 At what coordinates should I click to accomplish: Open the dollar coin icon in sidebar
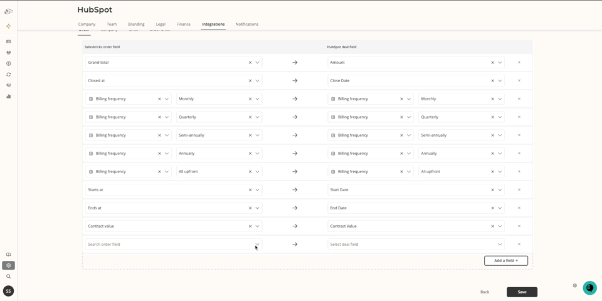click(8, 64)
